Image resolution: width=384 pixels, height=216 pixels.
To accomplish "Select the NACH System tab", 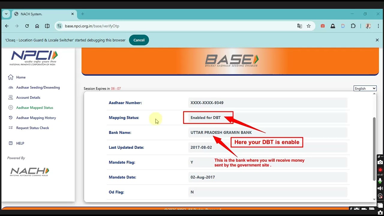I will tap(44, 14).
